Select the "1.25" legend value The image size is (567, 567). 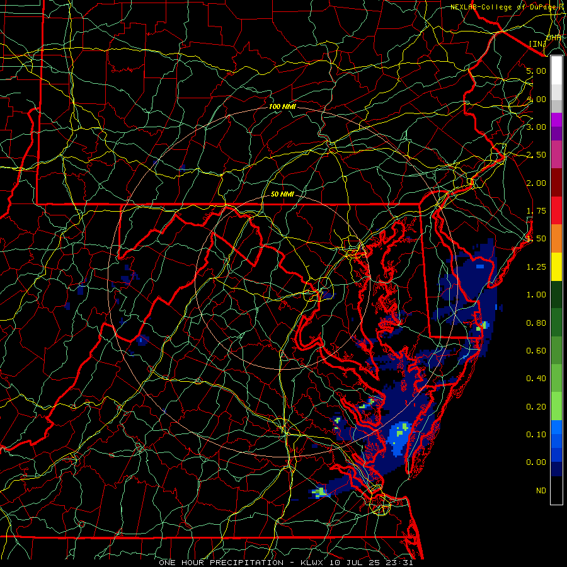pos(536,267)
